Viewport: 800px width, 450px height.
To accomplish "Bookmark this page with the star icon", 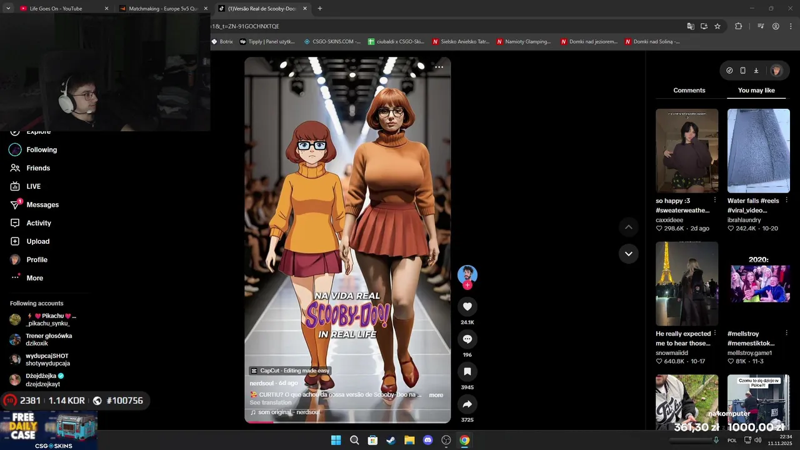I will tap(717, 26).
